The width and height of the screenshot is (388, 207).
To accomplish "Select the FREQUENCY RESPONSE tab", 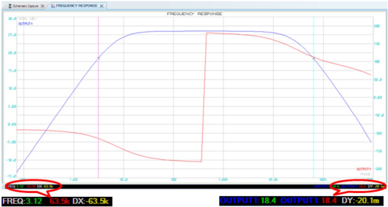I will pyautogui.click(x=76, y=6).
